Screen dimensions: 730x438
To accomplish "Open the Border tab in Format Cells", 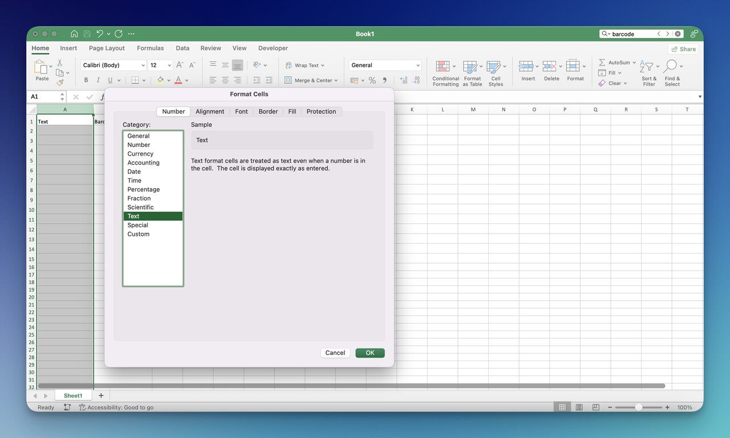I will pos(268,112).
